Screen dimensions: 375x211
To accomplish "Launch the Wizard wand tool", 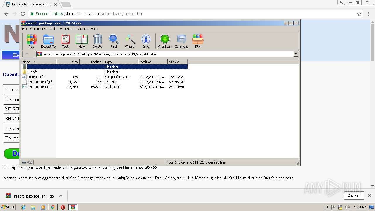I will [x=130, y=41].
